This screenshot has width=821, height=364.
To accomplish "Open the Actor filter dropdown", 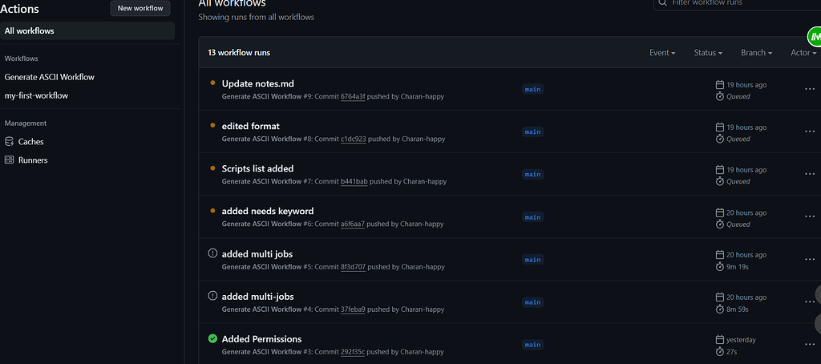I will tap(803, 53).
